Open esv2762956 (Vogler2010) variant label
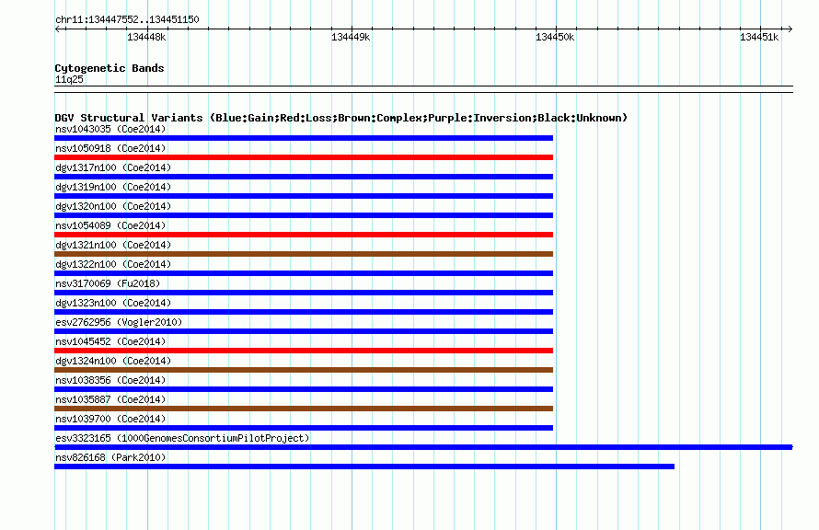 [x=119, y=322]
